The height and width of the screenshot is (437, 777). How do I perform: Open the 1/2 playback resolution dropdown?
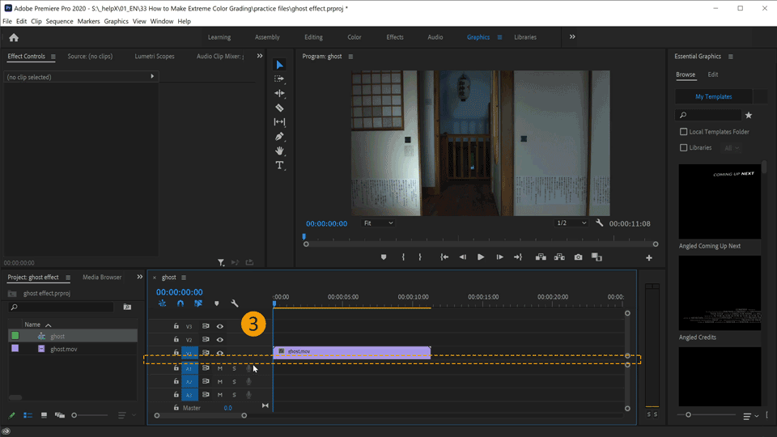(x=571, y=223)
